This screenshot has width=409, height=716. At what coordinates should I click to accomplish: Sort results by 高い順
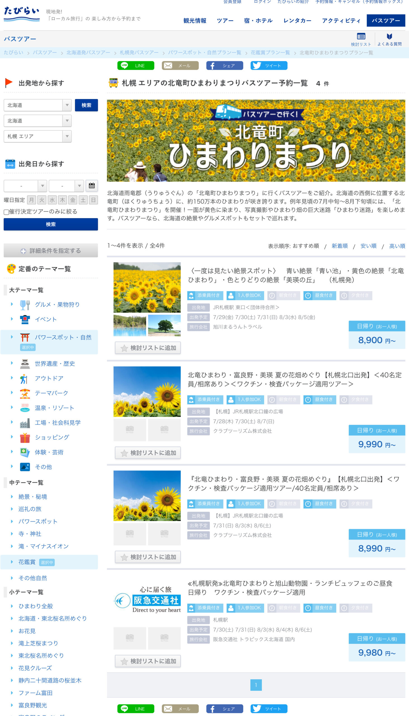click(397, 246)
